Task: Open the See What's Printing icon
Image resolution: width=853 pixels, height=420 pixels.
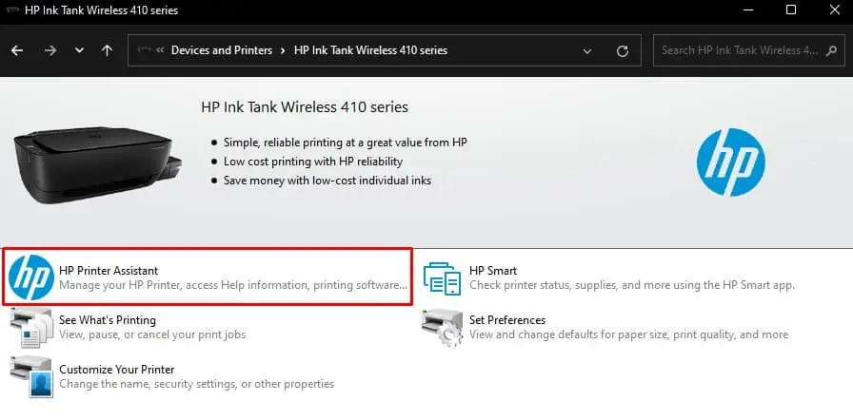Action: tap(30, 328)
